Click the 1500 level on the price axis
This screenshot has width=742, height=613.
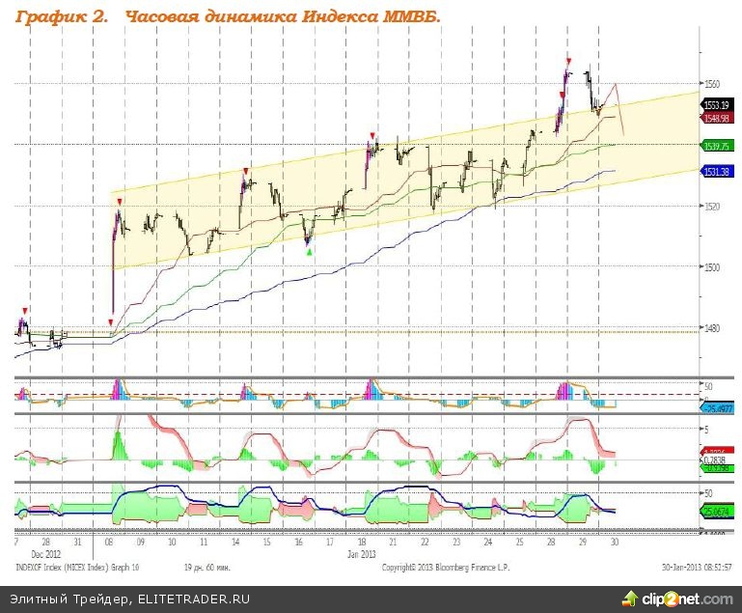712,267
